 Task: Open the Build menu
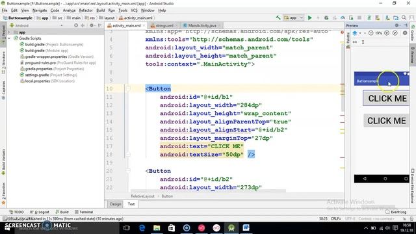point(101,10)
